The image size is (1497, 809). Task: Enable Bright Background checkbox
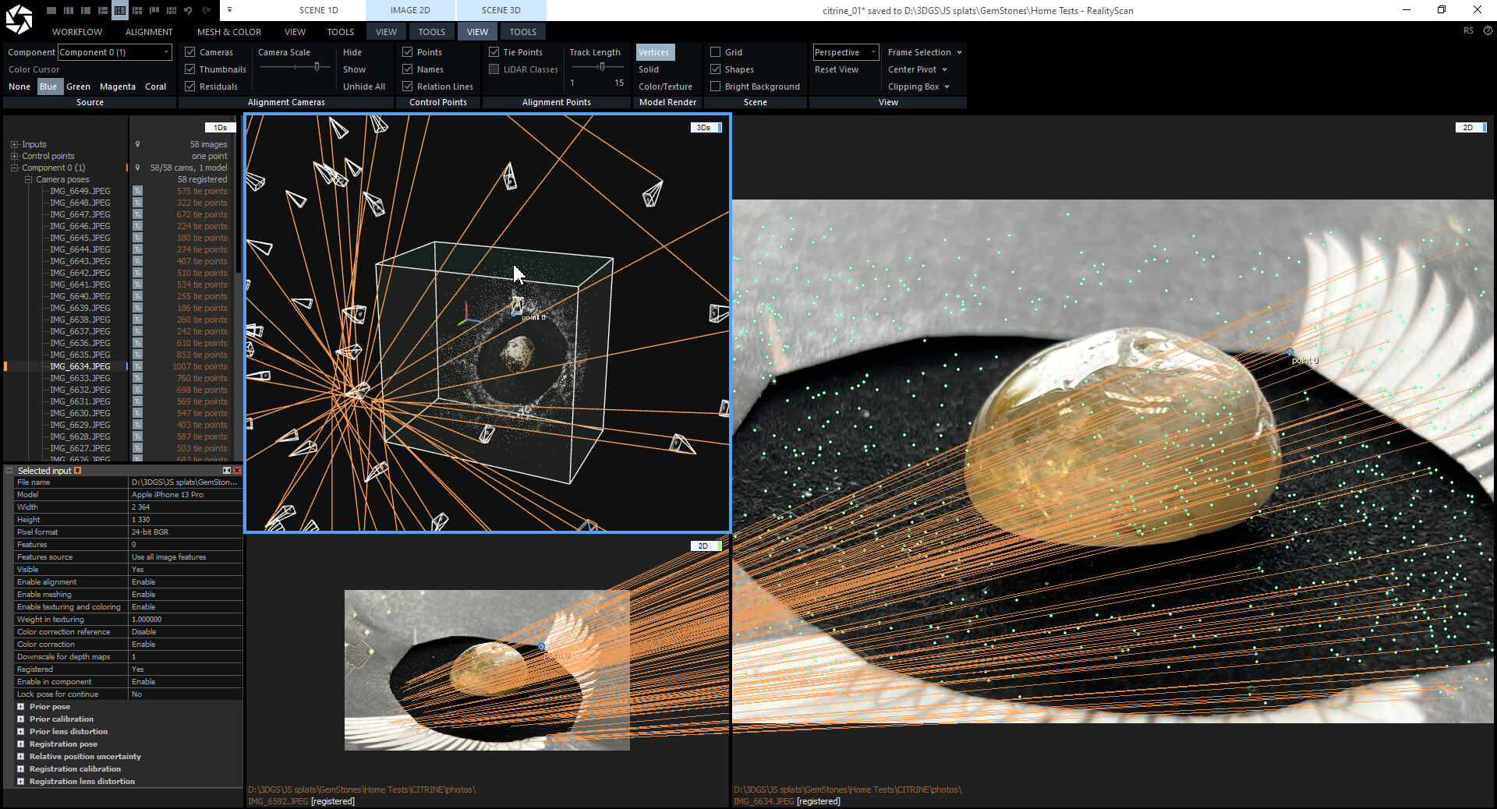(715, 87)
